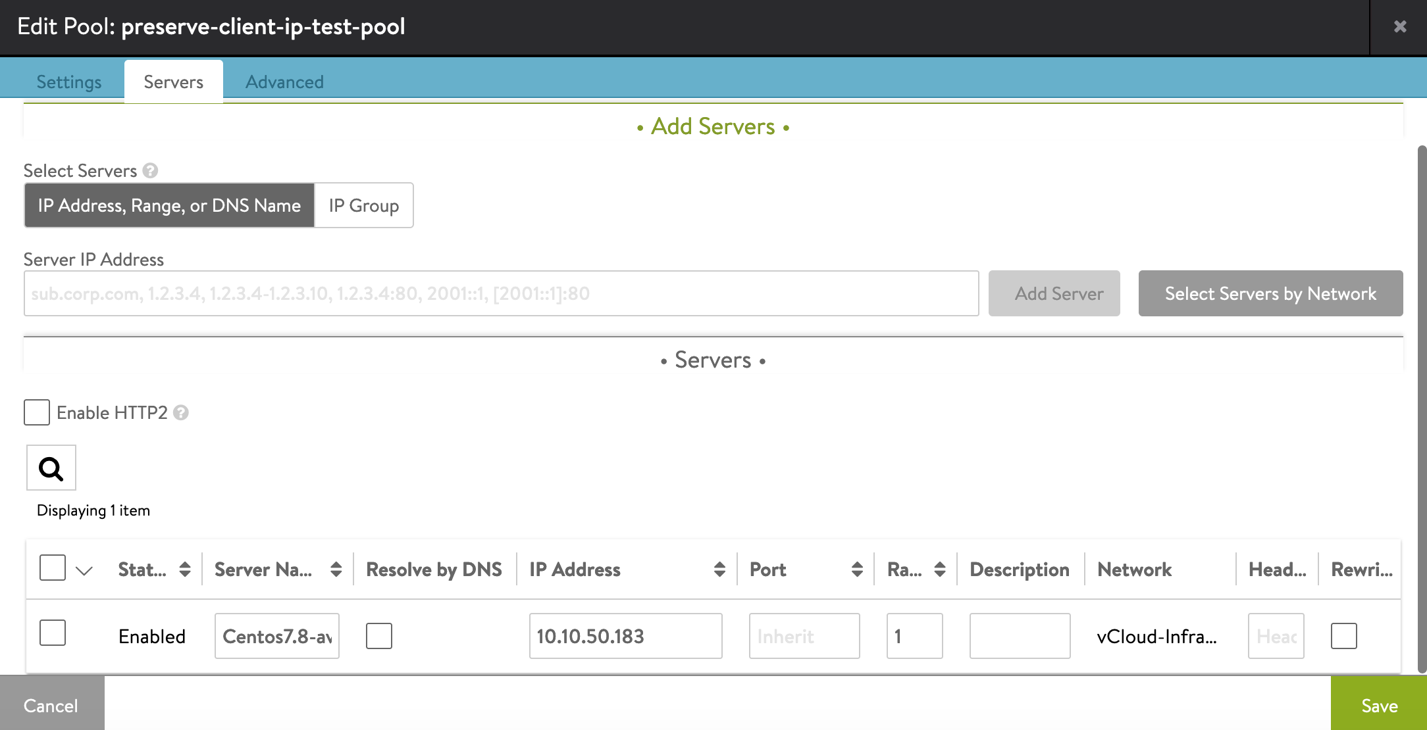Toggle Enable HTTP2 checkbox
The width and height of the screenshot is (1427, 730).
(x=38, y=412)
